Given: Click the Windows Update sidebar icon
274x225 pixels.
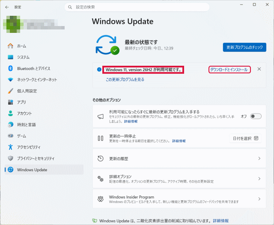Looking at the screenshot, I should pyautogui.click(x=10, y=169).
